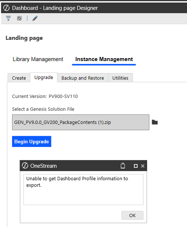Click the filter funnel icon in toolbar
This screenshot has width=187, height=227.
(8, 18)
